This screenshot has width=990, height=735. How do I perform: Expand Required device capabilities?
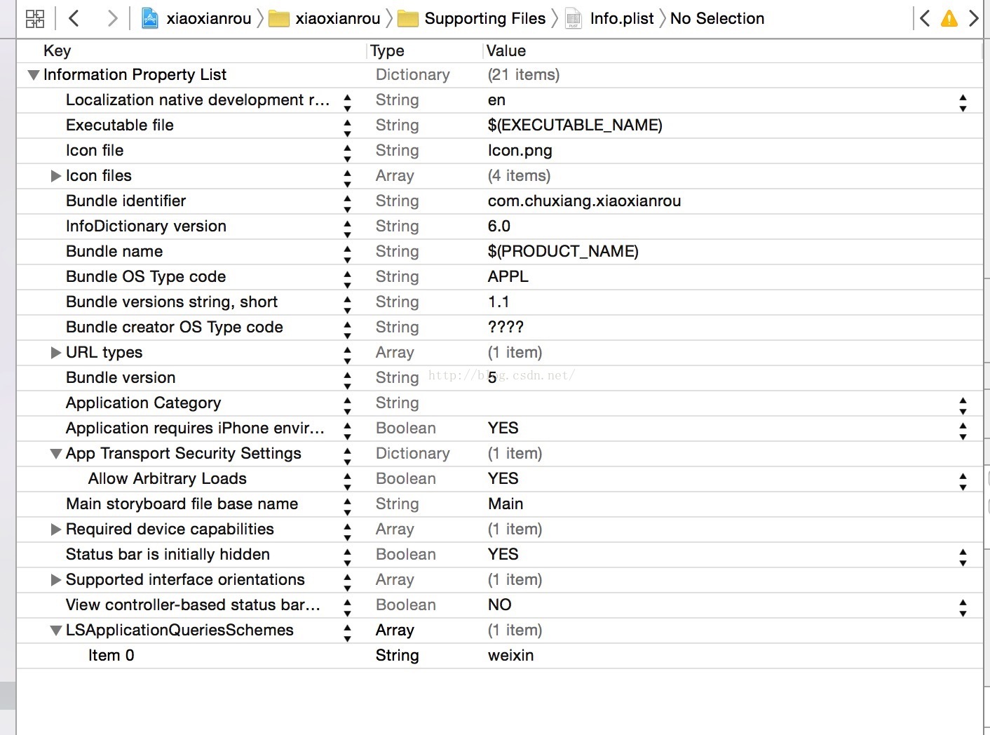(x=56, y=530)
